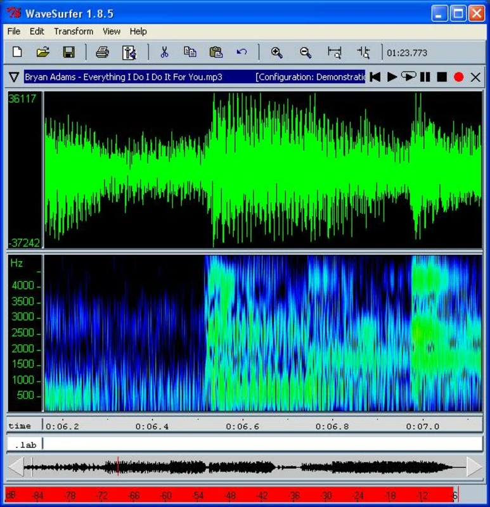
Task: Undo the last edit
Action: (242, 52)
